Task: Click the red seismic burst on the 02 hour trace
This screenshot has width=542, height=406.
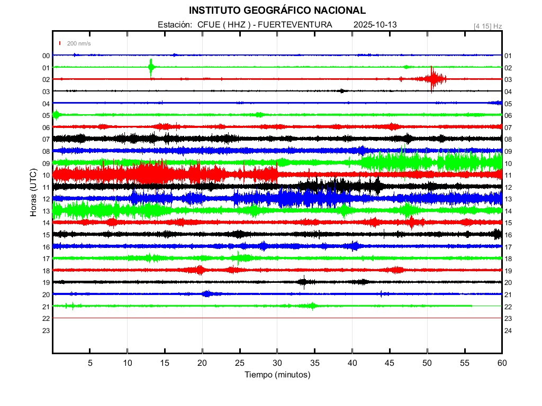Action: 433,79
